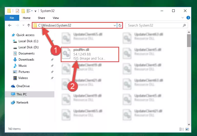Click the scroll down arrow of the file list

(189, 124)
